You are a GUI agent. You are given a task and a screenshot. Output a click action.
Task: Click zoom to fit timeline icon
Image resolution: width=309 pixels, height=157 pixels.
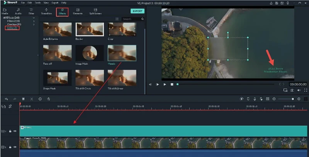[268, 99]
